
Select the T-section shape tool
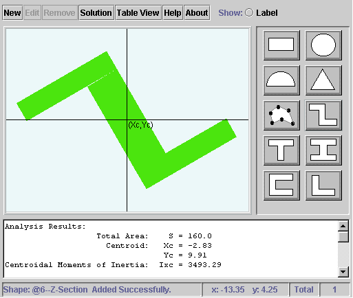(281, 150)
